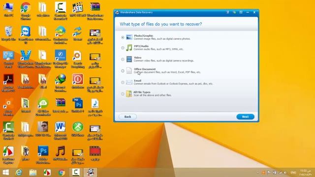The width and height of the screenshot is (315, 177).
Task: Launch the MPC-HC 321 media player shortcut
Action: tap(78, 9)
